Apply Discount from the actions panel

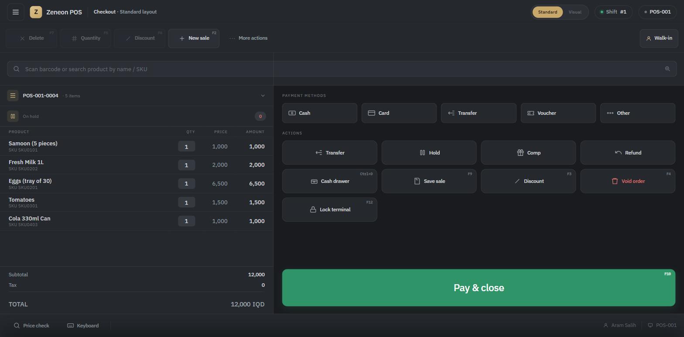pyautogui.click(x=529, y=181)
